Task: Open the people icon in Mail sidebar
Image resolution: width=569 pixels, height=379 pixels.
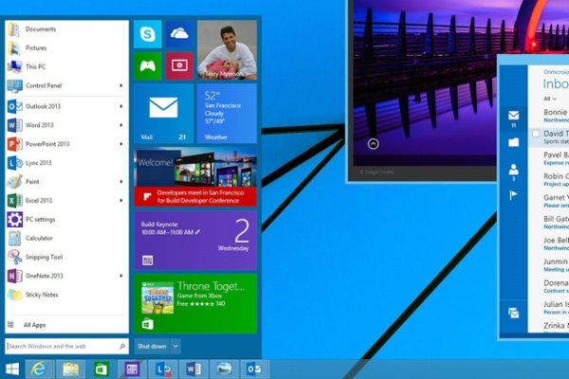Action: (x=513, y=169)
